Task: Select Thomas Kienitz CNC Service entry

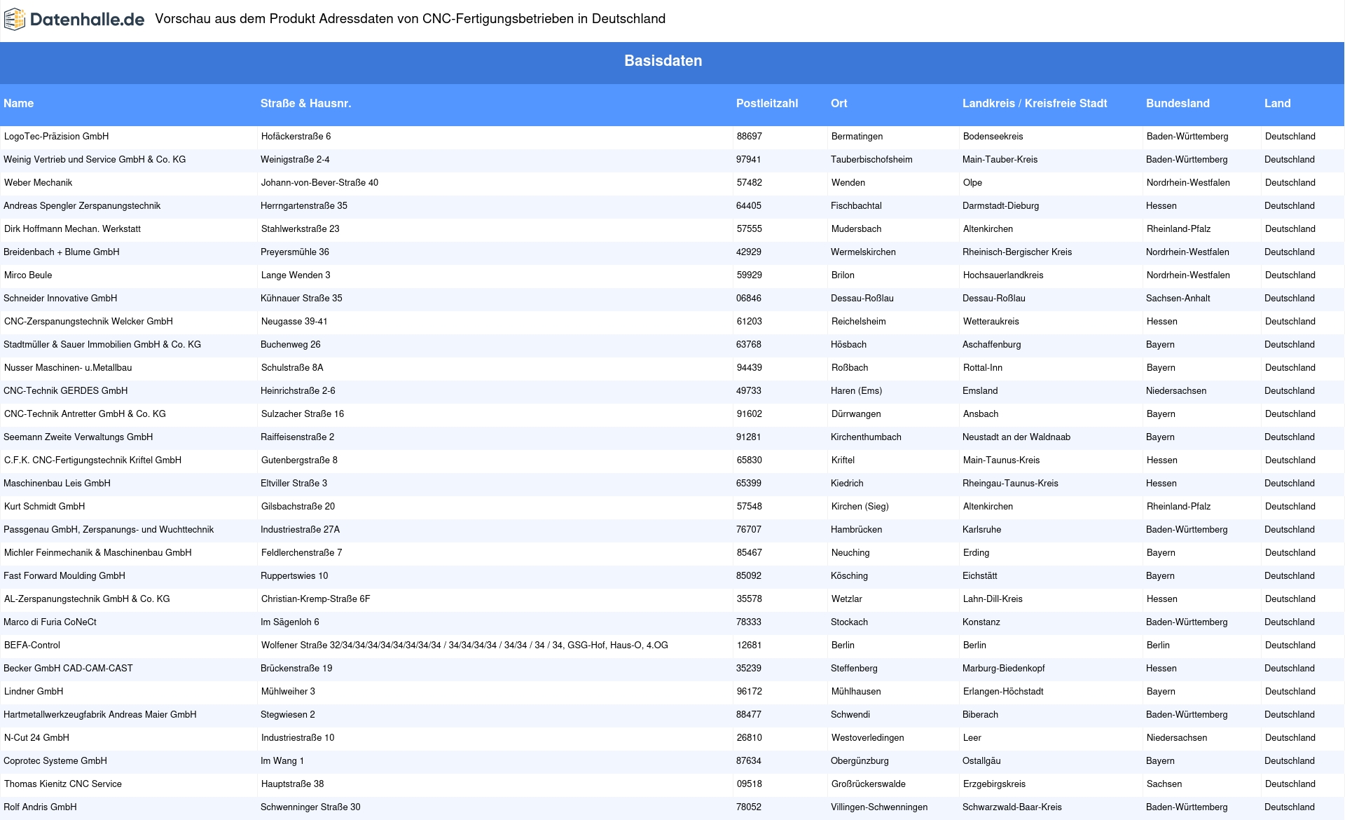Action: point(63,784)
